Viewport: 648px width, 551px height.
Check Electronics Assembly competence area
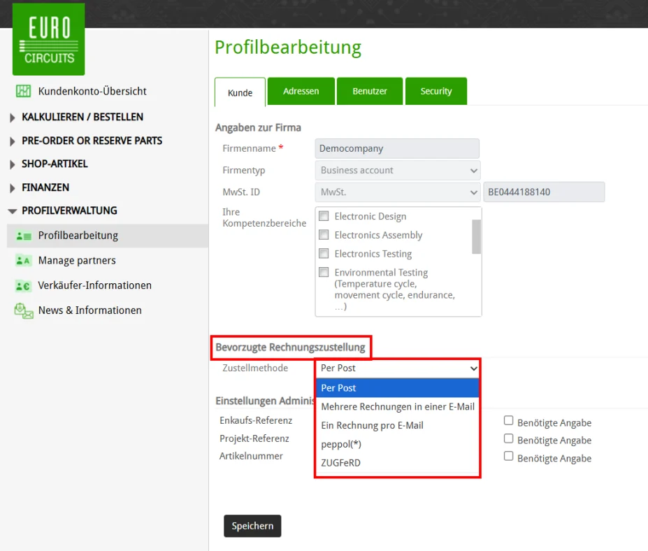coord(324,236)
